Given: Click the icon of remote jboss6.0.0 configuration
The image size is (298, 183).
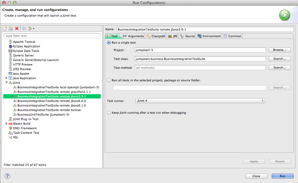Looking at the screenshot, I should [x=15, y=101].
